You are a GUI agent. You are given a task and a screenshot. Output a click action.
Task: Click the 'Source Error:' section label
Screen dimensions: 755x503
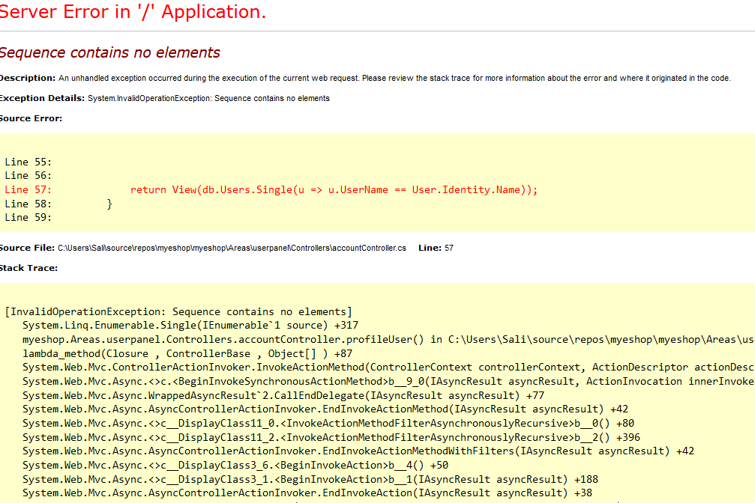click(31, 118)
